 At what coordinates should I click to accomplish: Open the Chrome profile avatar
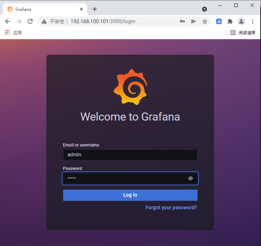point(241,21)
